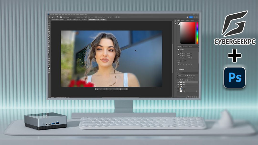The height and width of the screenshot is (145, 258).
Task: Select the Eyedropper tool
Action: [x=49, y=34]
